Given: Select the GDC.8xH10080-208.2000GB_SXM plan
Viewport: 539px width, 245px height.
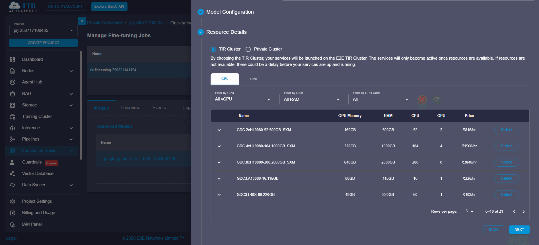Looking at the screenshot, I should pyautogui.click(x=507, y=162).
